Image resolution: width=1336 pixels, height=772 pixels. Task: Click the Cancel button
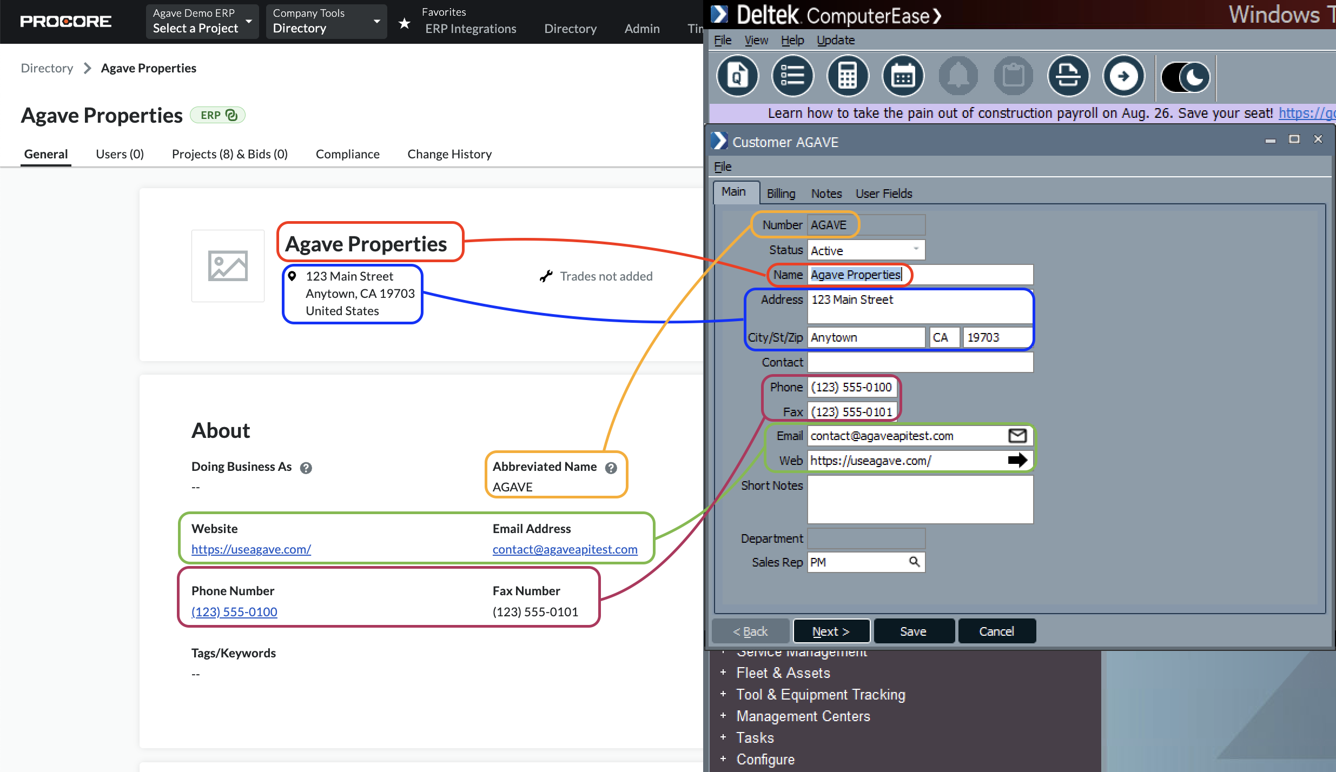[997, 631]
